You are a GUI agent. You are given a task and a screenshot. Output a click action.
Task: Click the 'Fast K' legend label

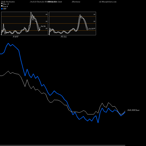click(6, 6)
